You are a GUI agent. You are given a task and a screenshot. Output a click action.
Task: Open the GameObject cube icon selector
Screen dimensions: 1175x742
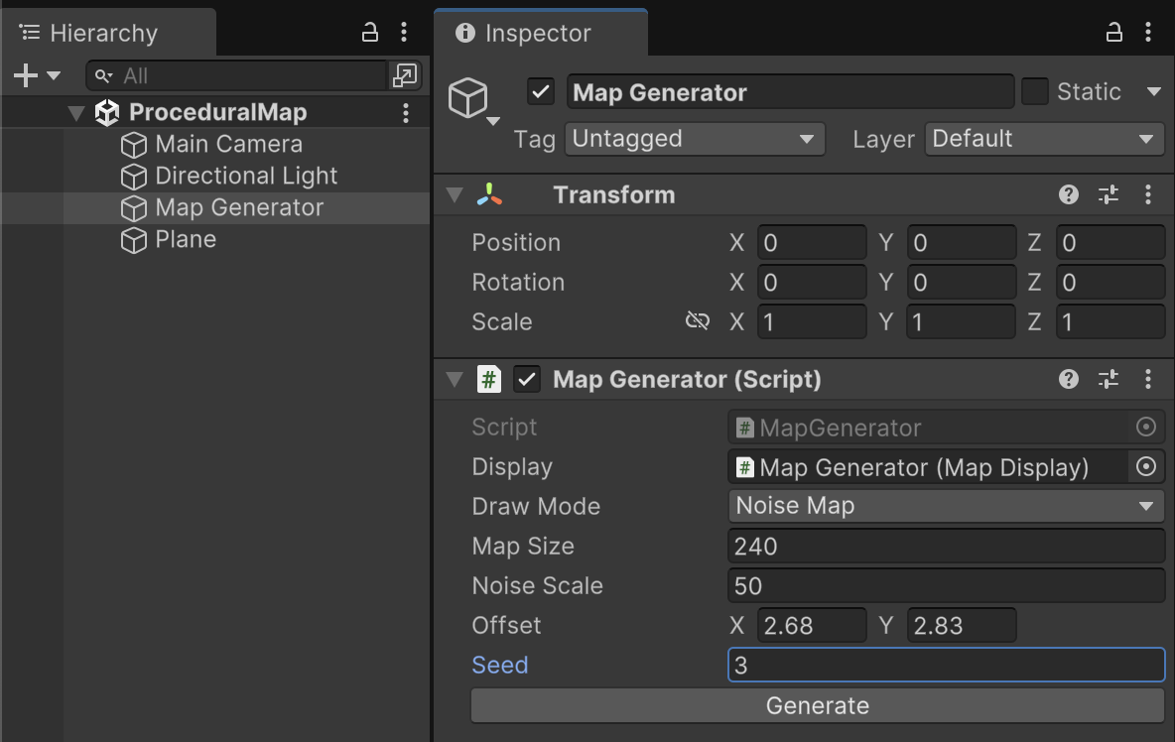click(x=472, y=100)
